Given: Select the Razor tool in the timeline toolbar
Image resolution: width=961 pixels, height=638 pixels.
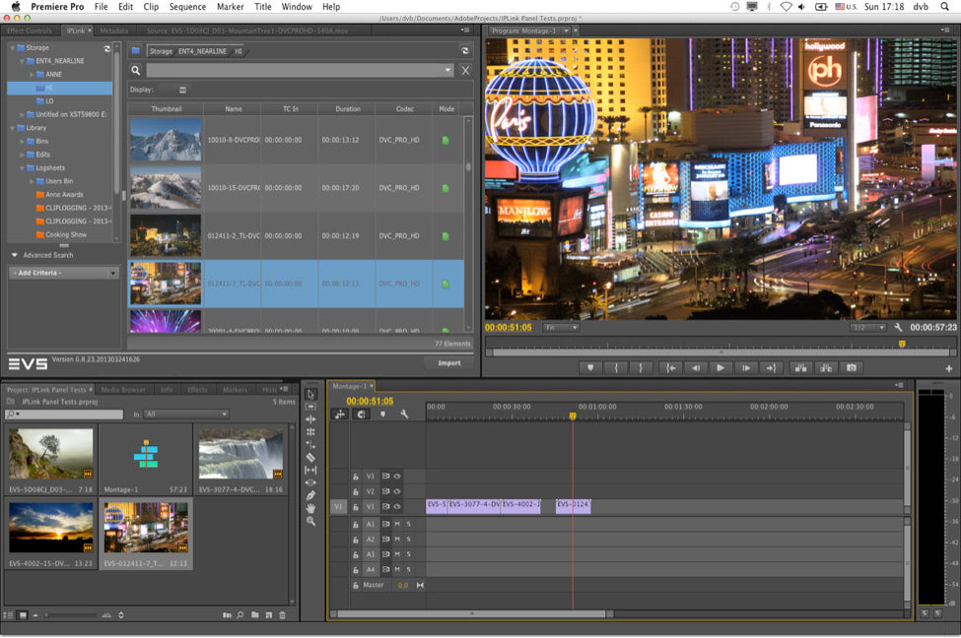Looking at the screenshot, I should point(311,456).
